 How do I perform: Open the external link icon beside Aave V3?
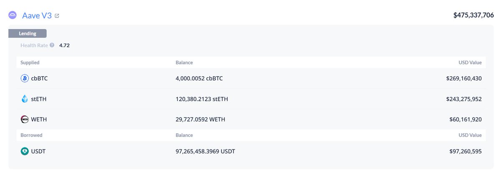tap(57, 16)
